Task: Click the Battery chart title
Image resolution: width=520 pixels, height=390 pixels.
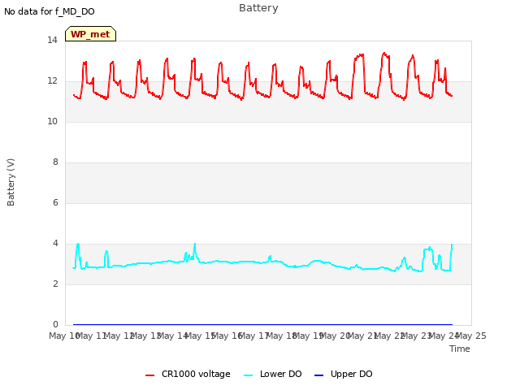Action: click(x=258, y=8)
